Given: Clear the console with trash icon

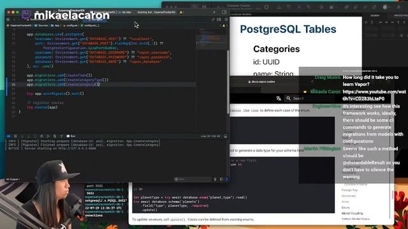Looking at the screenshot, I should pyautogui.click(x=215, y=179).
